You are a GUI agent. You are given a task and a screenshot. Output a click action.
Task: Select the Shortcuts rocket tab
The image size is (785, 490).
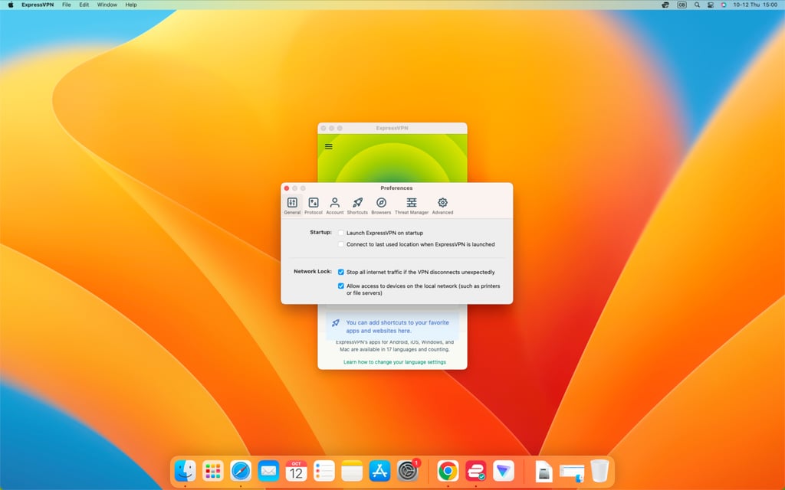coord(357,205)
